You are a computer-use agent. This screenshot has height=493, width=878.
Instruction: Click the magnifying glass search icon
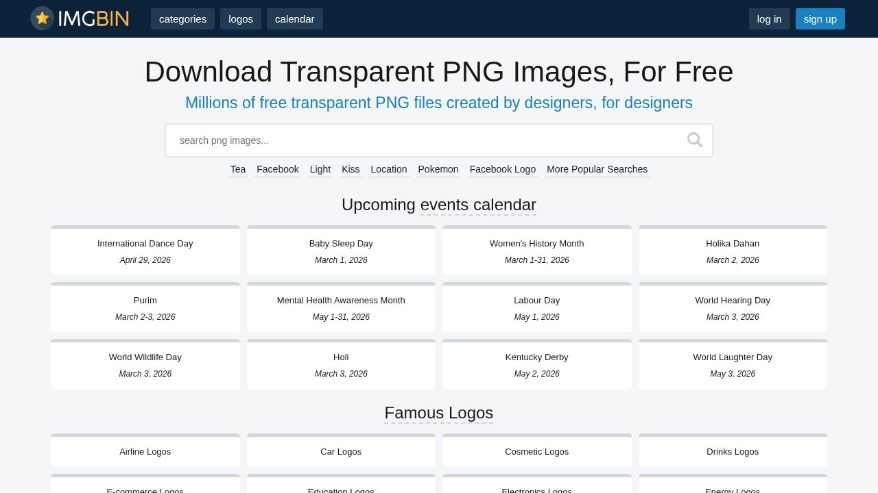[x=694, y=140]
